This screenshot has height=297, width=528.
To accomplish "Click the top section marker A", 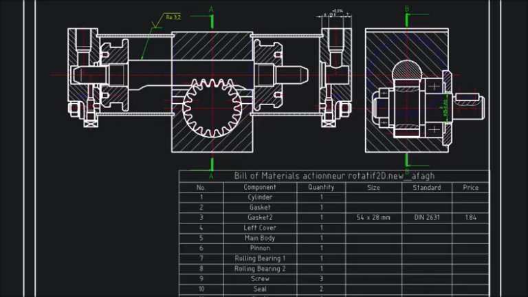I will coord(211,10).
